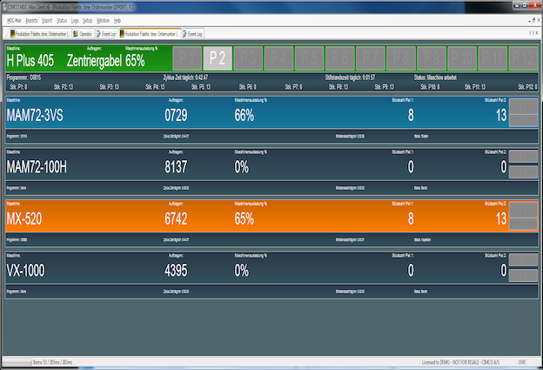Viewport: 543px width, 370px height.
Task: Click the H Plus 405 machine name
Action: pyautogui.click(x=30, y=61)
